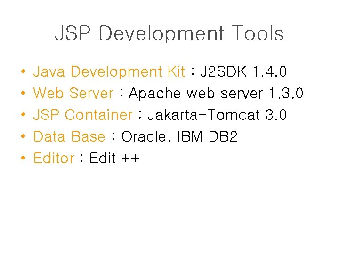Click the text 'J2SDK 1.4.0'
Image resolution: width=339 pixels, height=254 pixels.
(244, 71)
